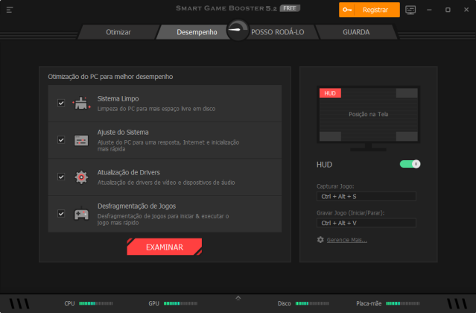The image size is (476, 313).
Task: Click the Placa-mãe label in status bar
Action: pos(369,303)
